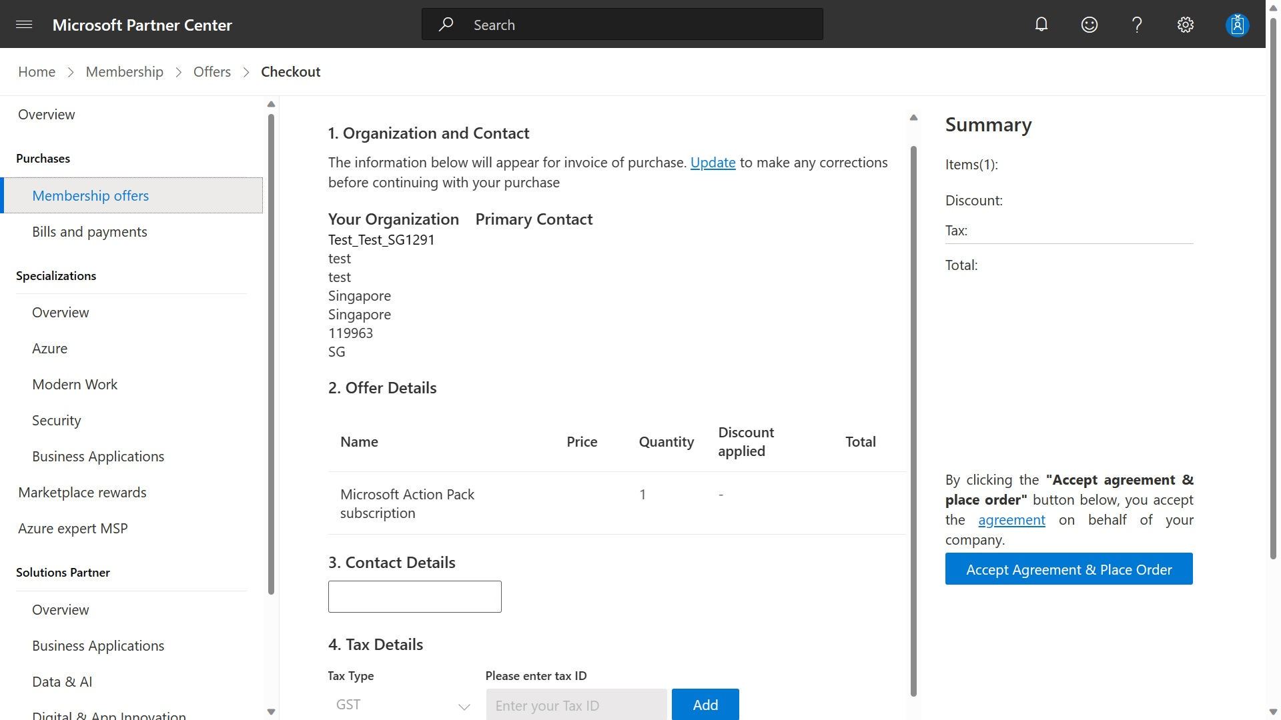Click the notifications bell icon
This screenshot has height=720, width=1281.
[1041, 24]
